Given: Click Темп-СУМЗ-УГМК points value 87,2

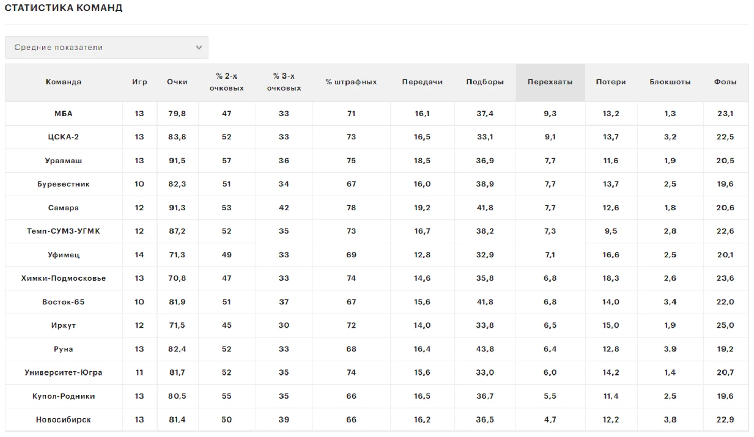Looking at the screenshot, I should pyautogui.click(x=177, y=231).
